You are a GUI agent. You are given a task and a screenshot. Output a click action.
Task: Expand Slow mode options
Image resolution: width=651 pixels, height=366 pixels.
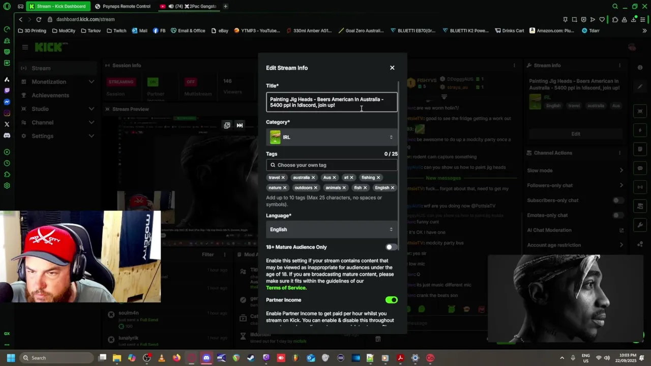[x=621, y=170]
